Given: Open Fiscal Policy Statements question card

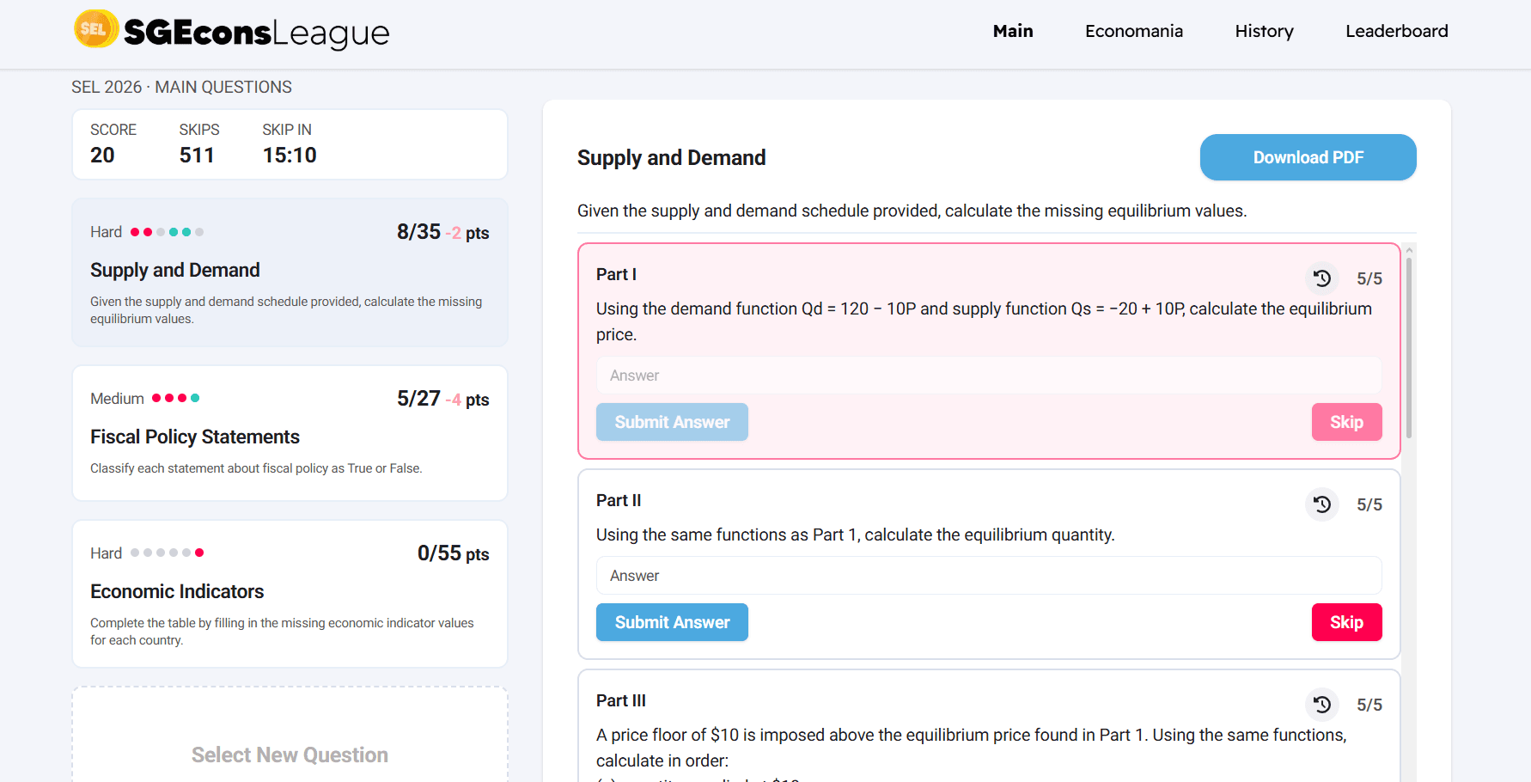Looking at the screenshot, I should 290,433.
